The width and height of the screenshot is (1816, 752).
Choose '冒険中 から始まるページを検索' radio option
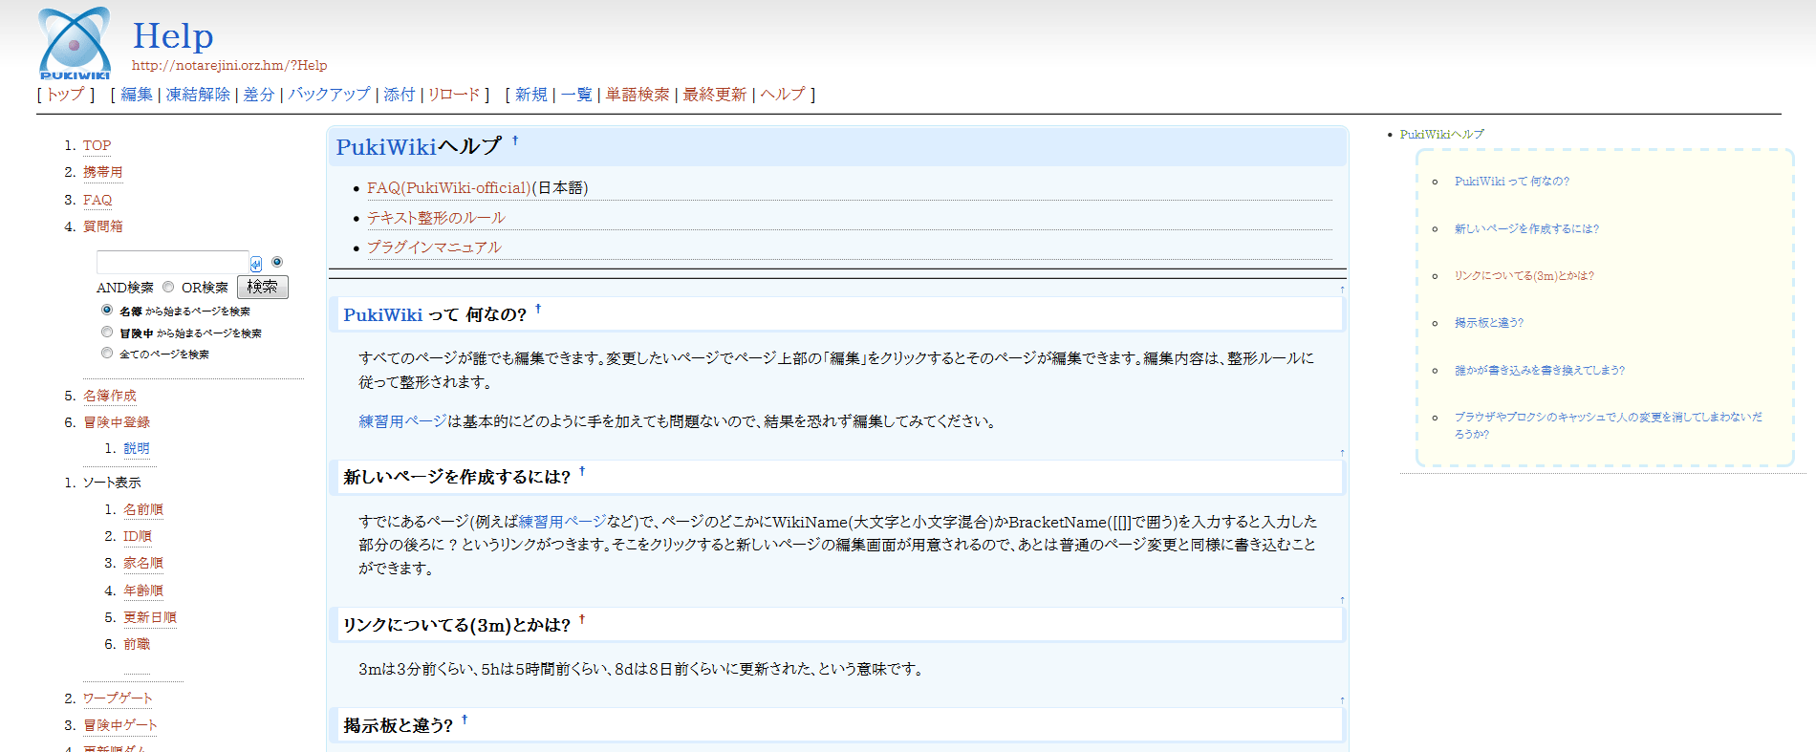[107, 332]
